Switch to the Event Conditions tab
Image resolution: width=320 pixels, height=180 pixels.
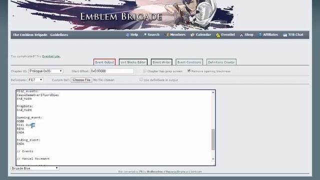pos(189,62)
